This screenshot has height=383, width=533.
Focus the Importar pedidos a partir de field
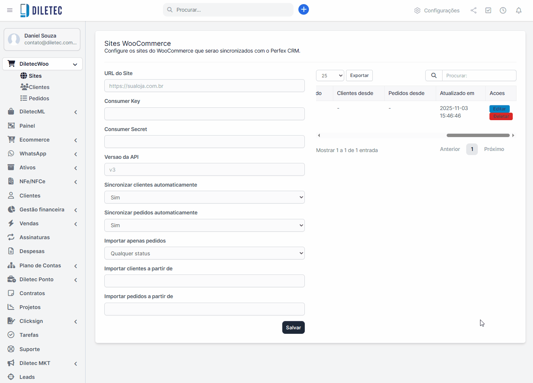click(x=205, y=309)
